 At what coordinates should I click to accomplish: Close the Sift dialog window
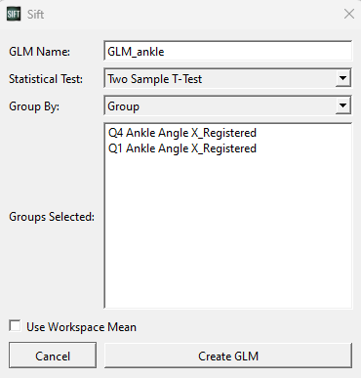click(x=349, y=14)
